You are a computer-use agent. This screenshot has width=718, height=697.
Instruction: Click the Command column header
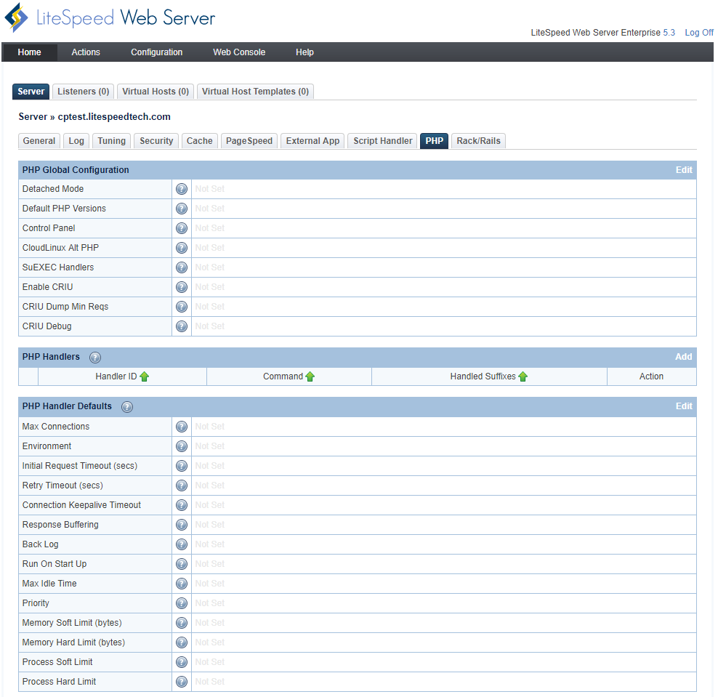[289, 376]
